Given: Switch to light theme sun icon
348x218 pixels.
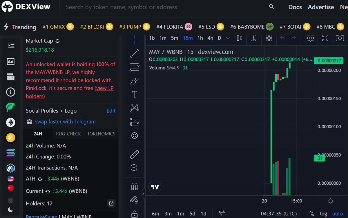Looking at the screenshot, I should coord(11,200).
